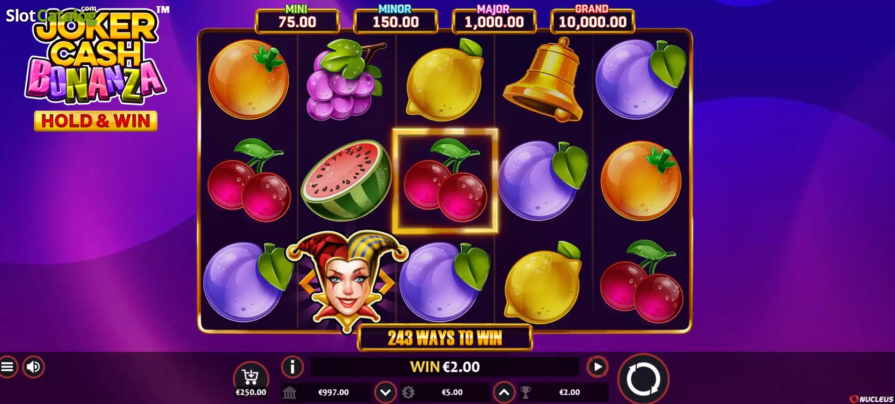The height and width of the screenshot is (404, 895).
Task: Click the GRAND 10,000.00 jackpot
Action: pyautogui.click(x=592, y=20)
